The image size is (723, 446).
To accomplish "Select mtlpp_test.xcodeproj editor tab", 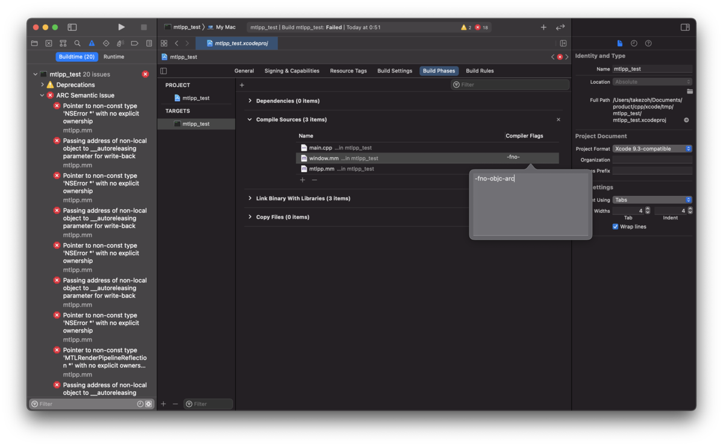I will [237, 43].
